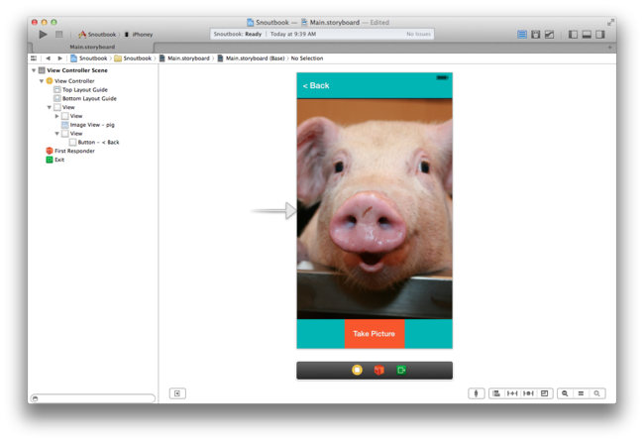Screen dimensions: 644x442
Task: Zoom out the storyboard canvas
Action: (565, 393)
